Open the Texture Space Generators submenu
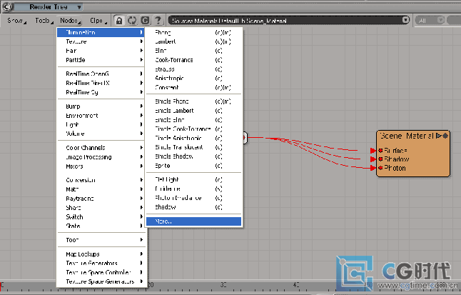This screenshot has width=461, height=295. [102, 281]
